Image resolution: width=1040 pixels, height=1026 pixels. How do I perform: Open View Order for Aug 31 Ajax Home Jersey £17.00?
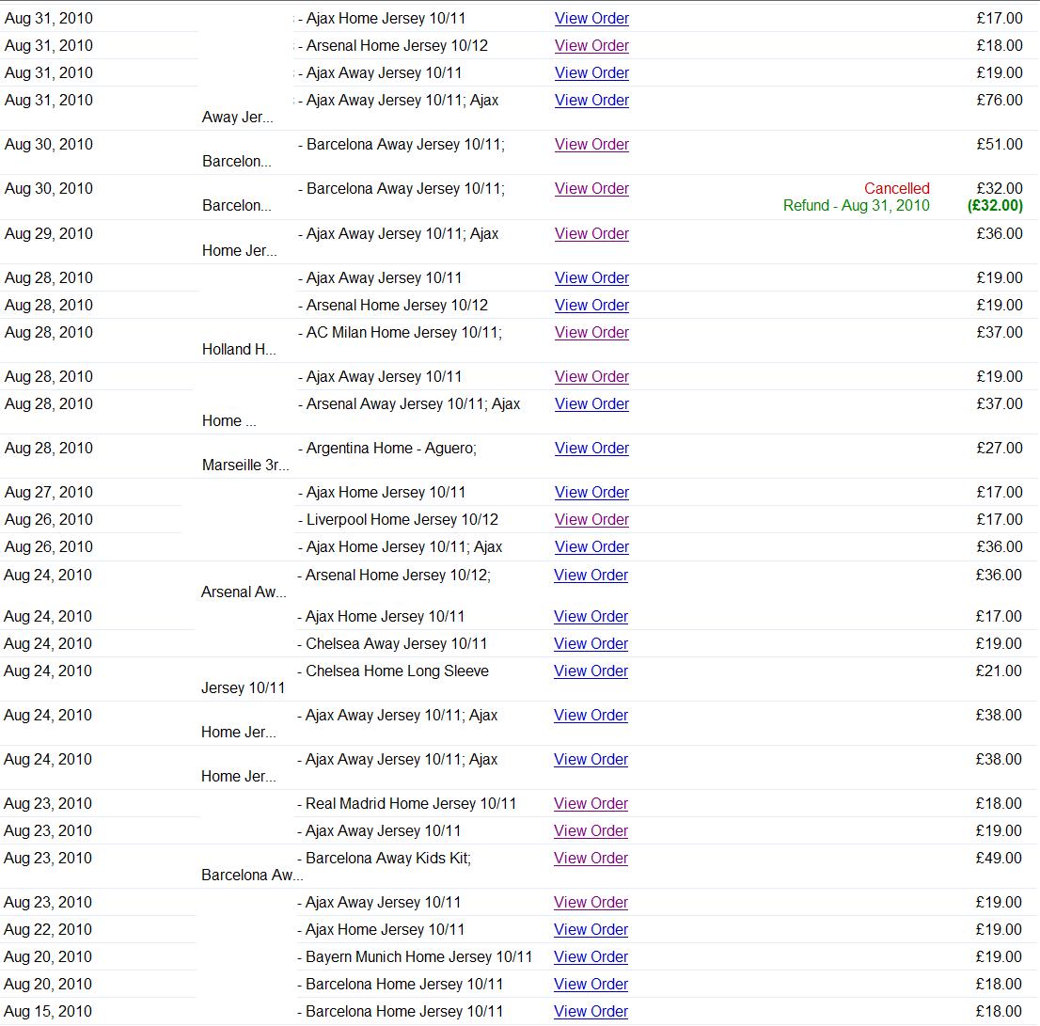pyautogui.click(x=591, y=19)
